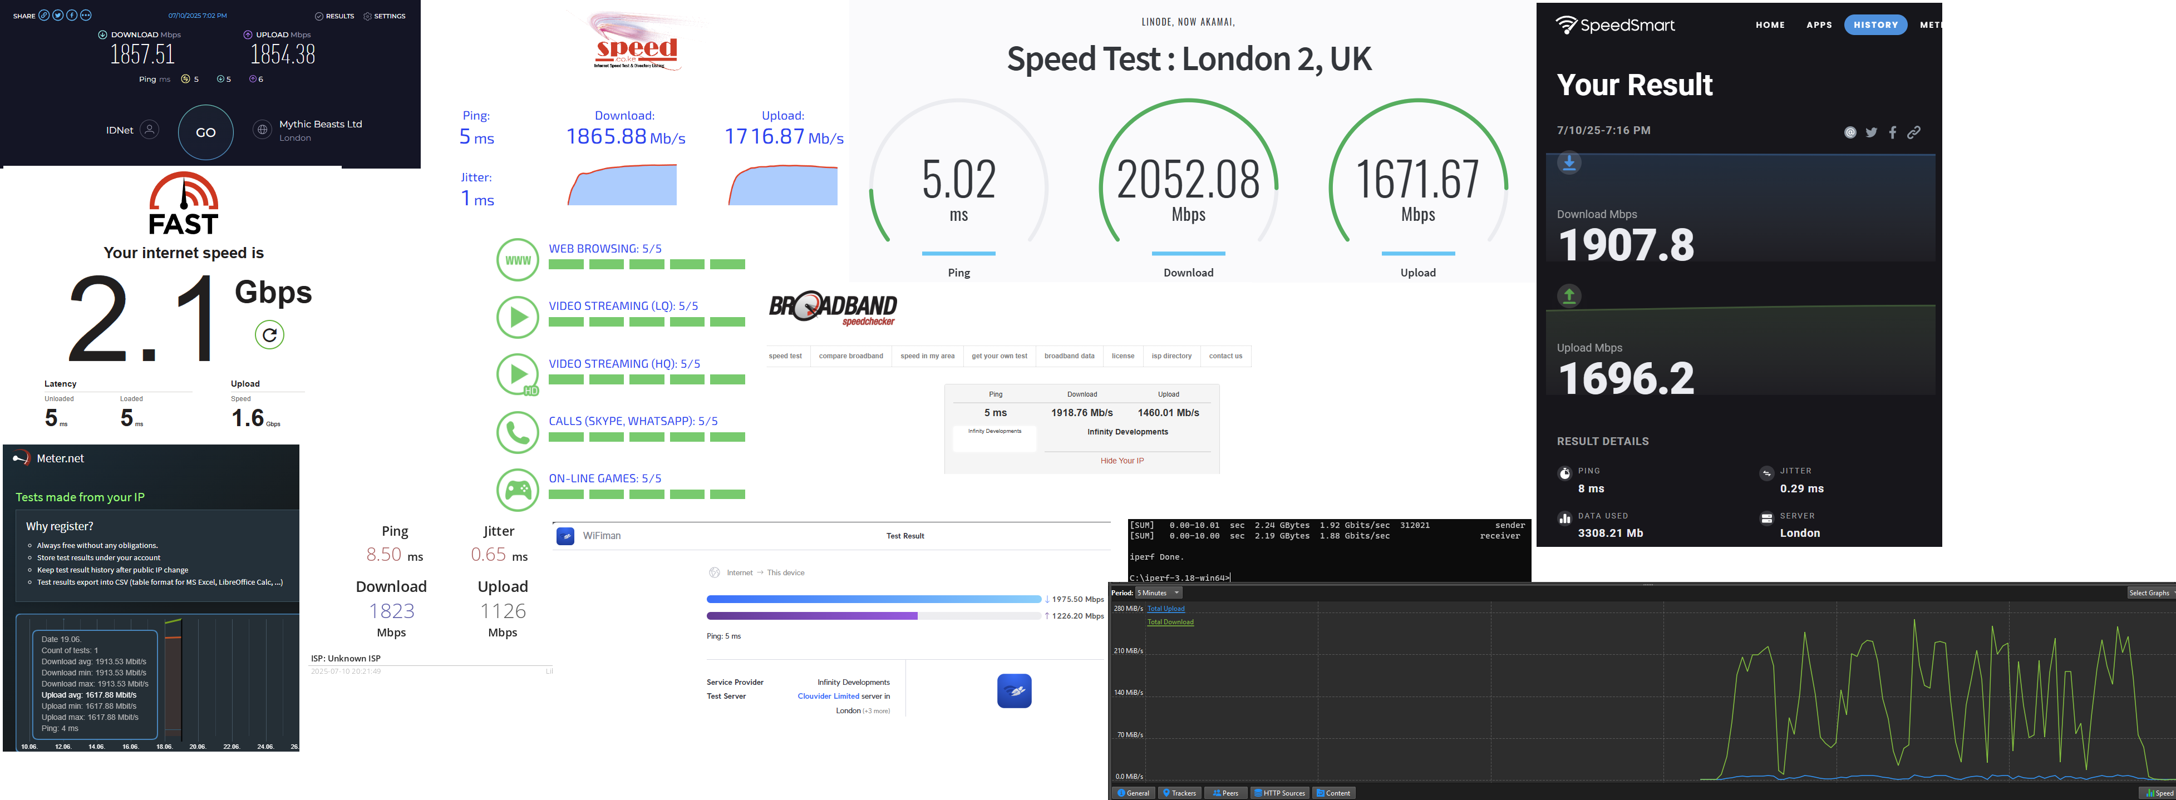Share Speedtest result on Twitter
Viewport: 2176px width, 800px height.
(58, 15)
